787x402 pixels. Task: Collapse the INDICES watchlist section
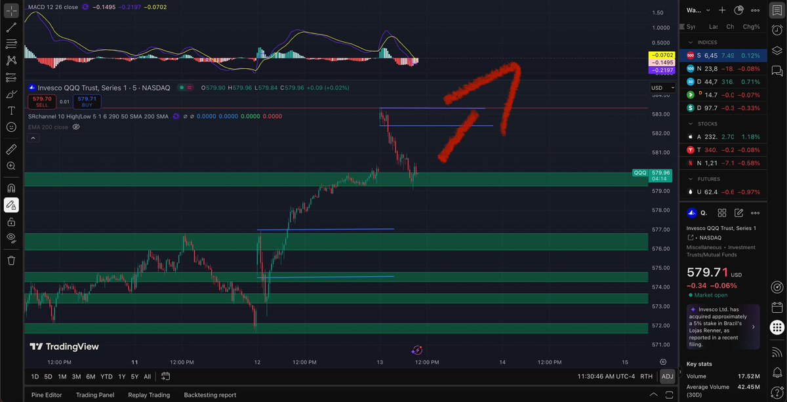[690, 42]
